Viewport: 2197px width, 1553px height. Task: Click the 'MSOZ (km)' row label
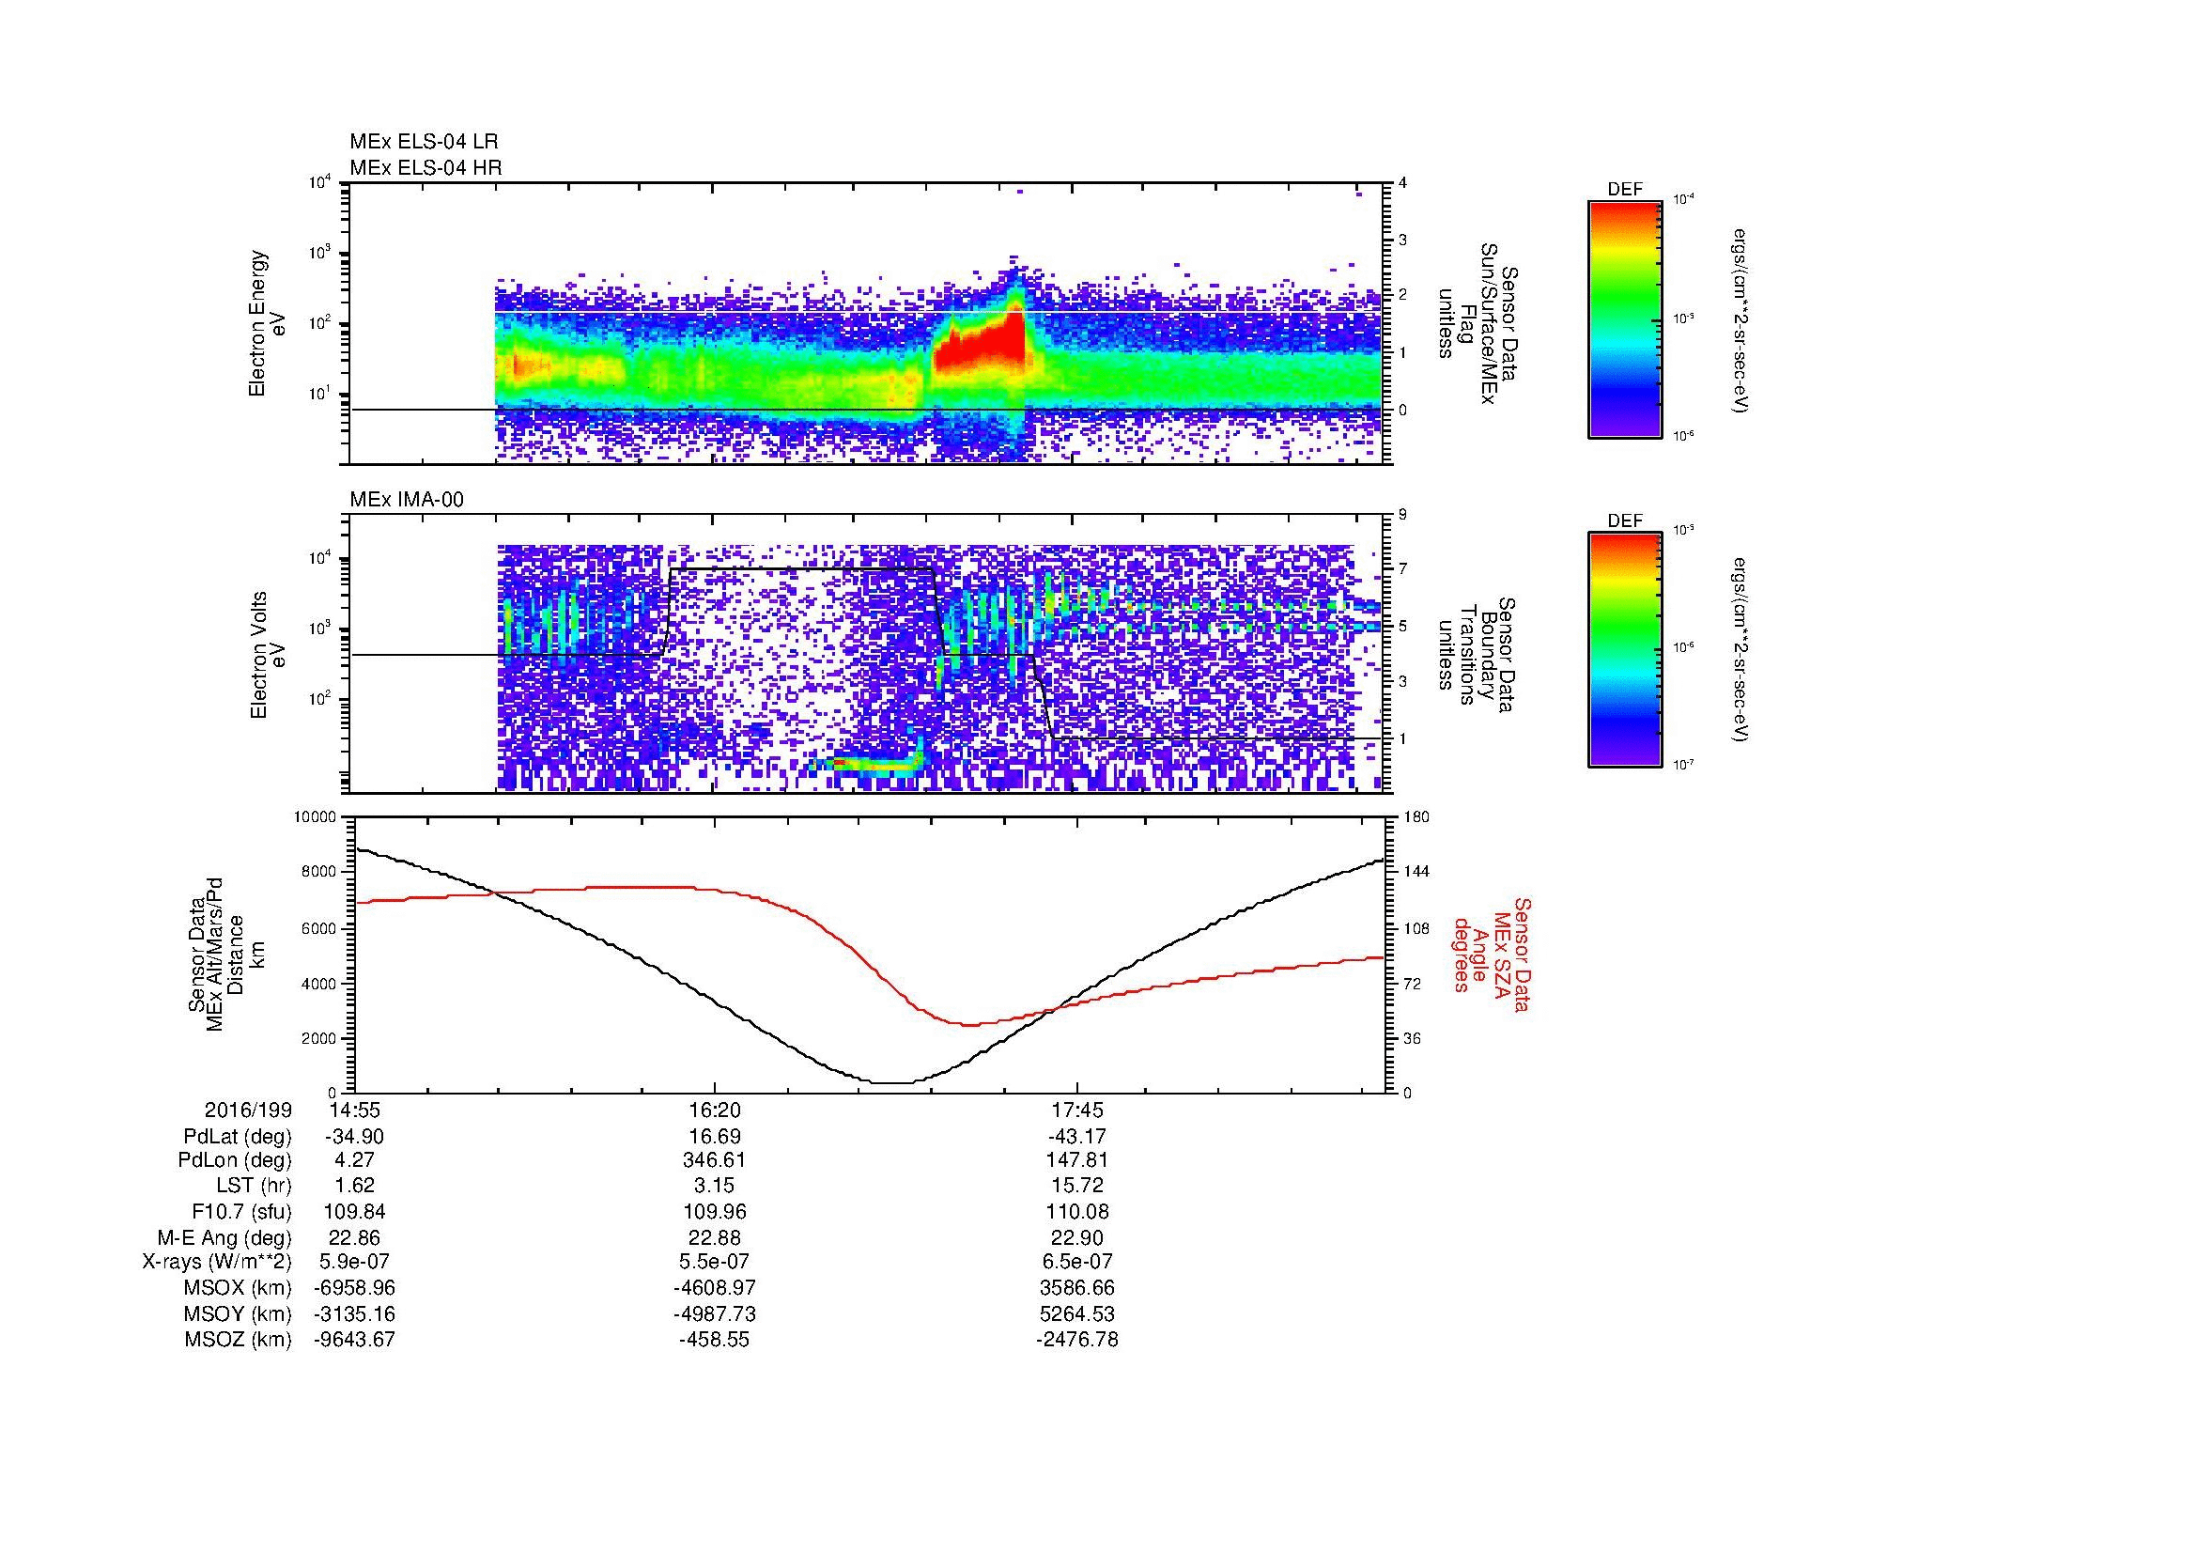(x=239, y=1340)
